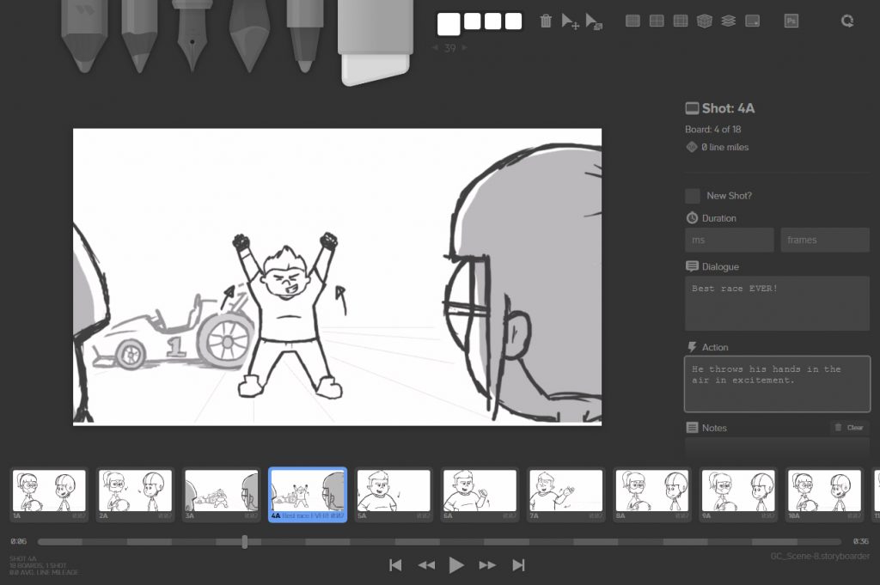Select board thumbnail 8A
880x585 pixels.
pos(652,495)
